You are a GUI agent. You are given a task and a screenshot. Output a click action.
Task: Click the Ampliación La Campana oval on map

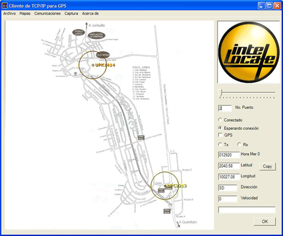pos(96,35)
